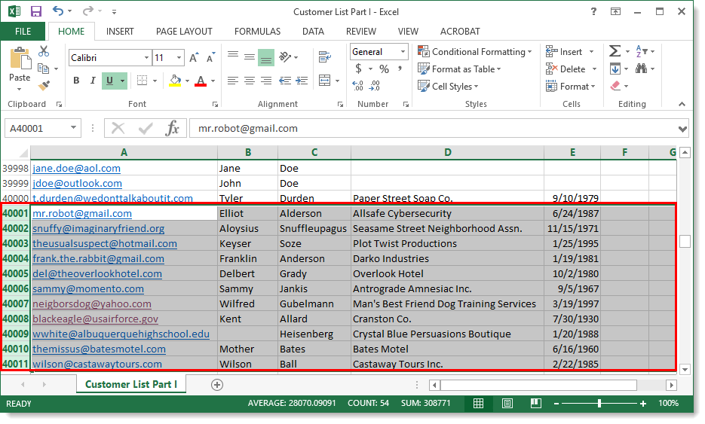
Task: Apply borders with the borders icon
Action: (142, 81)
